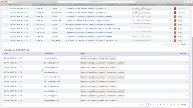193x108 pixels.
Task: Show the Safari sidebar
Action: point(16,2)
